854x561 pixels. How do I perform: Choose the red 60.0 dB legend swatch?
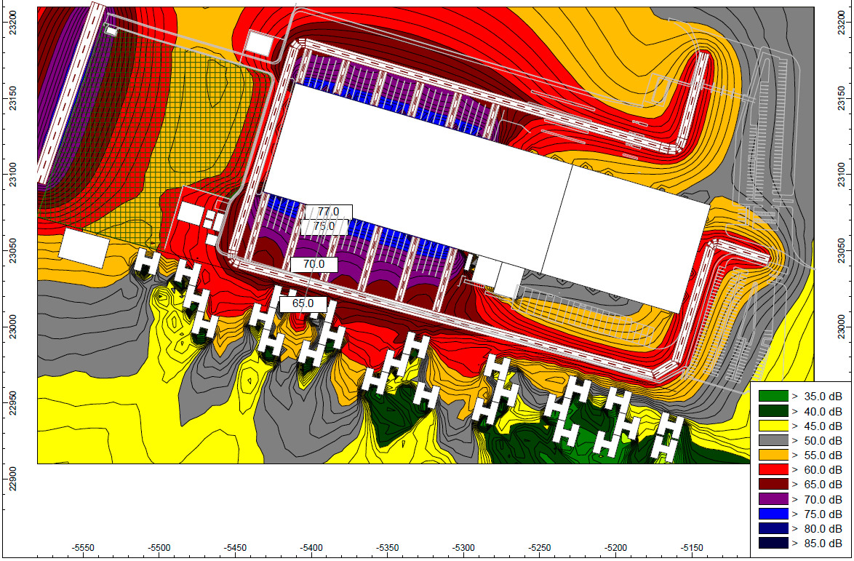point(773,469)
